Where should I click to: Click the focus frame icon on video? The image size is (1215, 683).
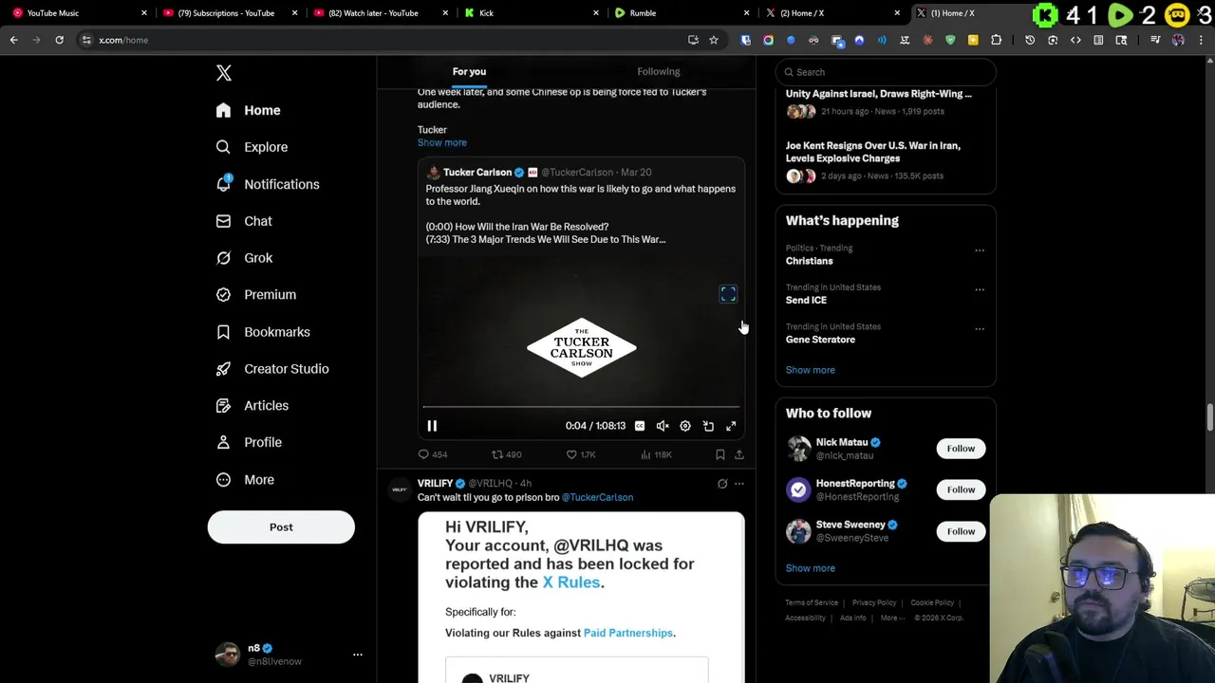click(x=728, y=294)
